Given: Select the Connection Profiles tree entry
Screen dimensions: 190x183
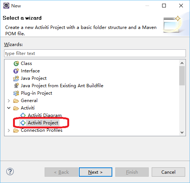Looking at the screenshot, I should pyautogui.click(x=42, y=130).
